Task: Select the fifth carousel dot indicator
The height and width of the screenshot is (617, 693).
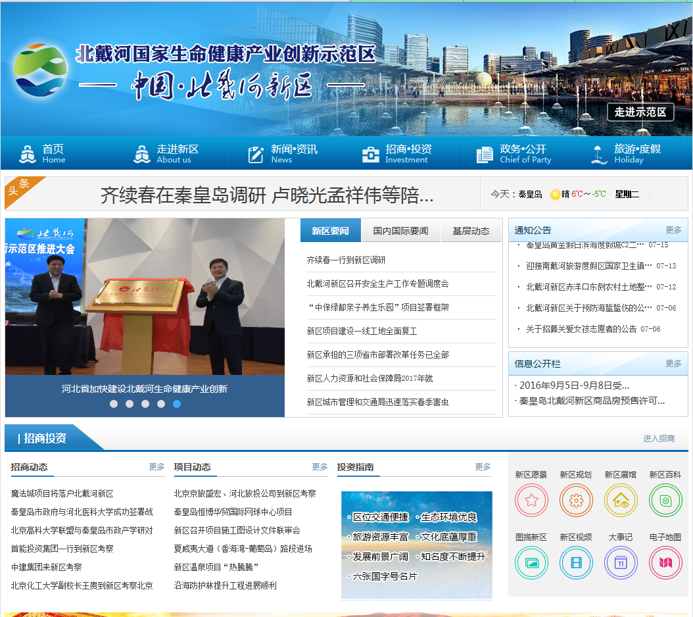Action: (x=177, y=404)
